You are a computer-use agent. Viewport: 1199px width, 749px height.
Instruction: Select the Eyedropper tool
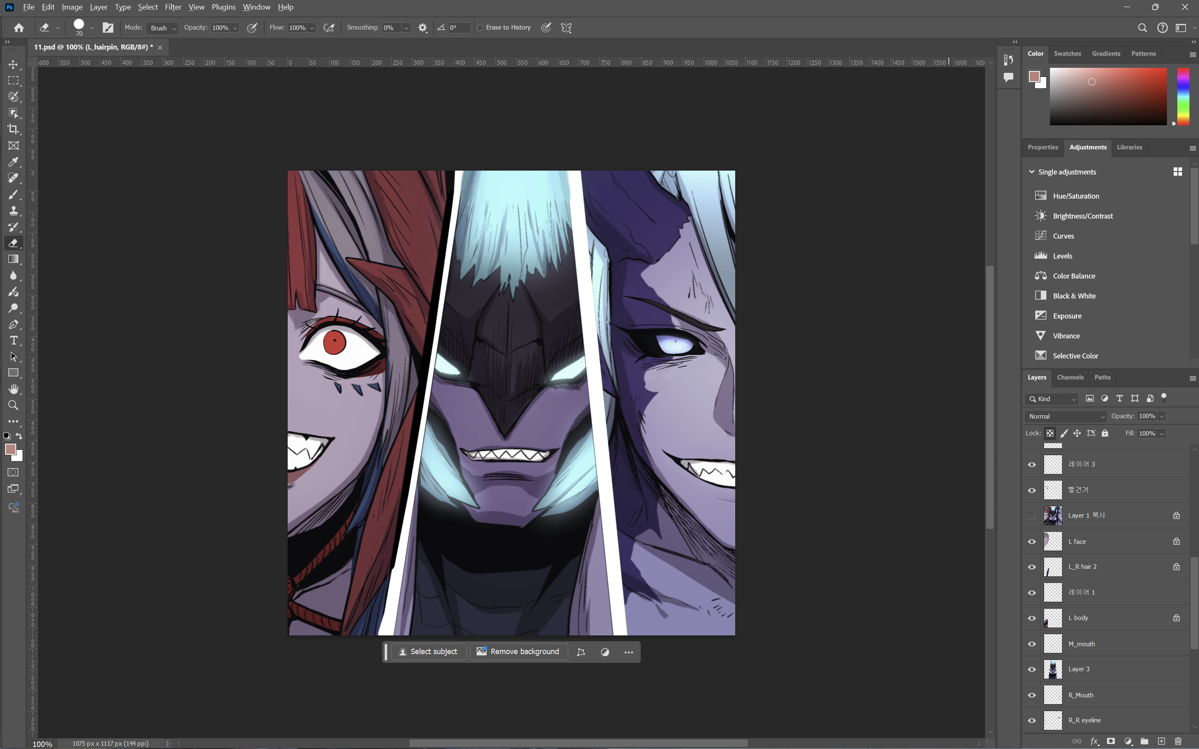click(13, 162)
